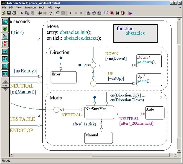Open the Model Explorer magnifier icon
This screenshot has height=164, width=183.
[106, 13]
